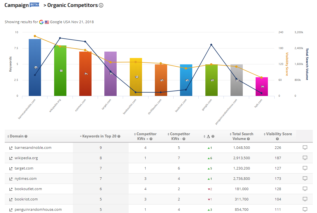Viewport: 317px width, 213px height.
Task: Open the bookriot.com domain link
Action: point(26,199)
